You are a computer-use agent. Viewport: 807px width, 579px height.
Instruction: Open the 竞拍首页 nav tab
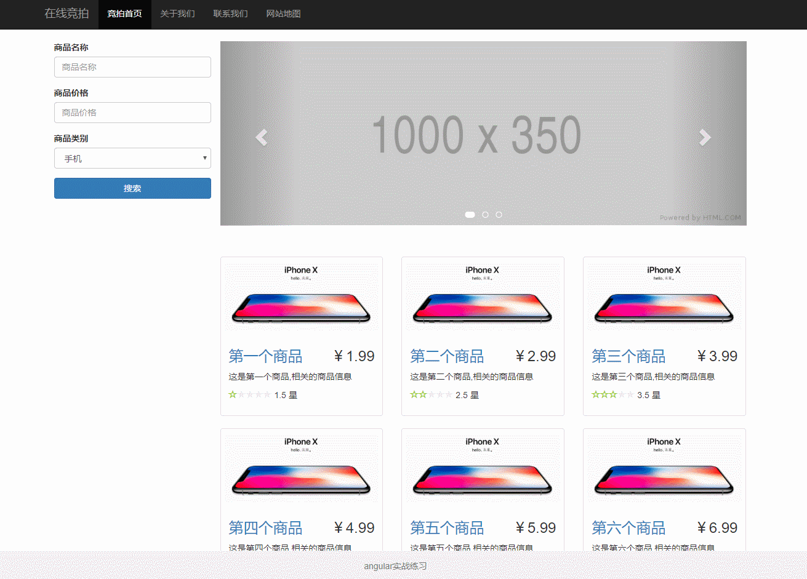pyautogui.click(x=124, y=14)
